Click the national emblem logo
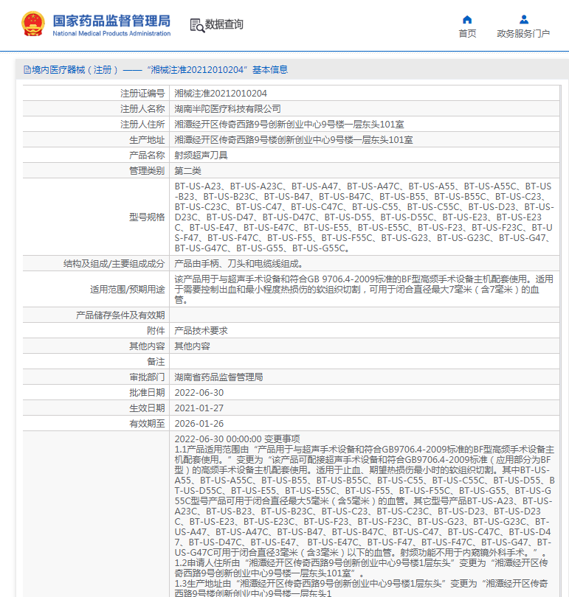 (32, 24)
